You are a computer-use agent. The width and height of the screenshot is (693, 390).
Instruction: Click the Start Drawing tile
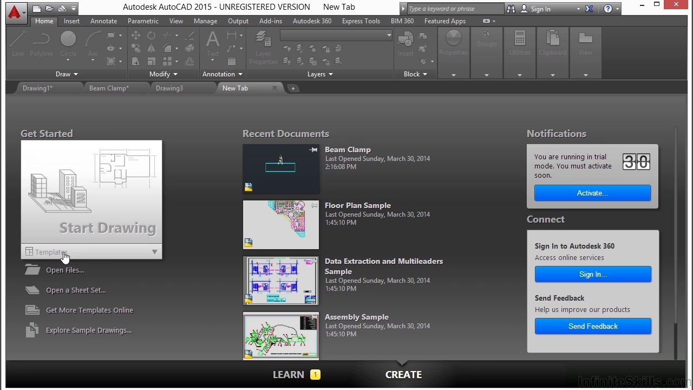click(x=91, y=192)
